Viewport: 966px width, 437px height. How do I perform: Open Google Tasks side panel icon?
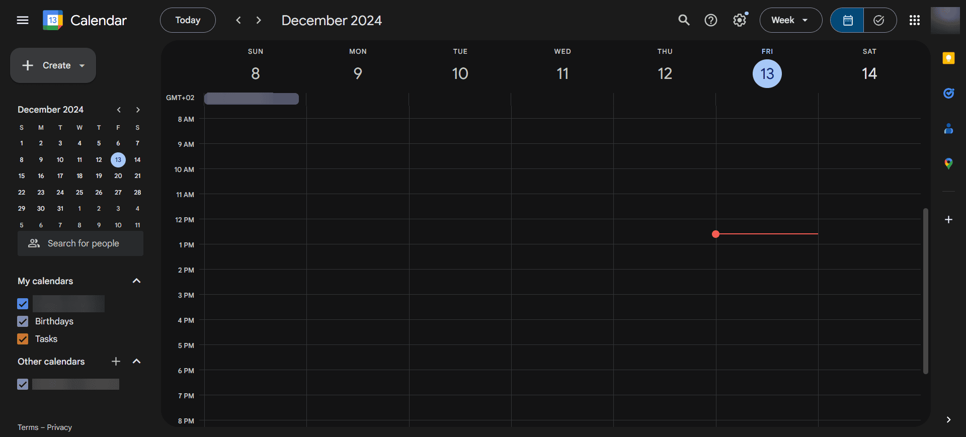click(x=948, y=93)
